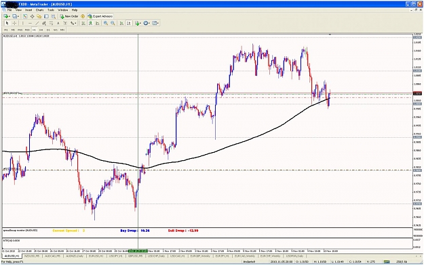Image resolution: width=424 pixels, height=265 pixels.
Task: Switch to the GBPUSD,M5 chart tab
Action: coord(136,256)
